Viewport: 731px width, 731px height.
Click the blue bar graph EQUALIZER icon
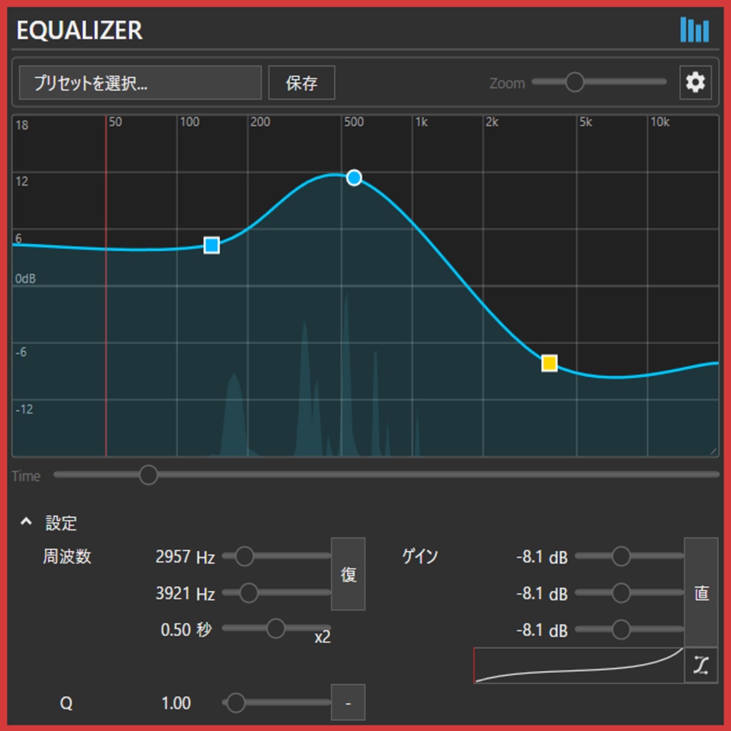pos(695,31)
